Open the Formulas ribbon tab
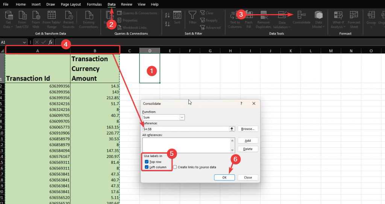Viewport: 385px width, 204px height. 94,4
